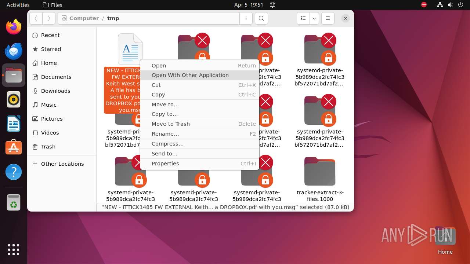
Task: Go to Recent in sidebar
Action: [62, 35]
